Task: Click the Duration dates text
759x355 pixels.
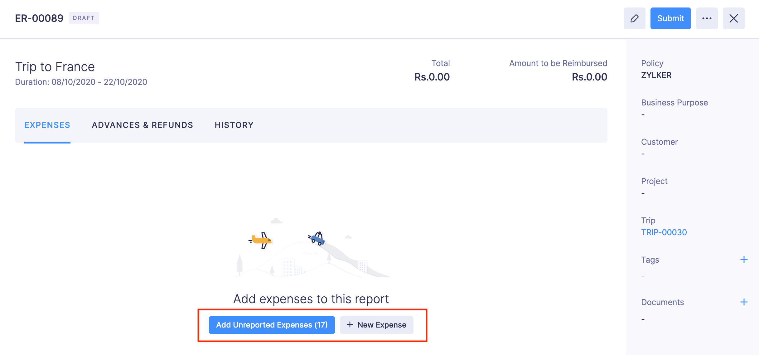Action: [x=81, y=82]
